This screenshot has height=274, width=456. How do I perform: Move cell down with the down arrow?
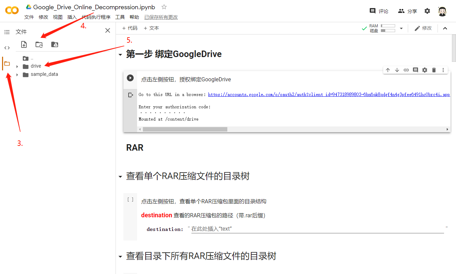[397, 70]
